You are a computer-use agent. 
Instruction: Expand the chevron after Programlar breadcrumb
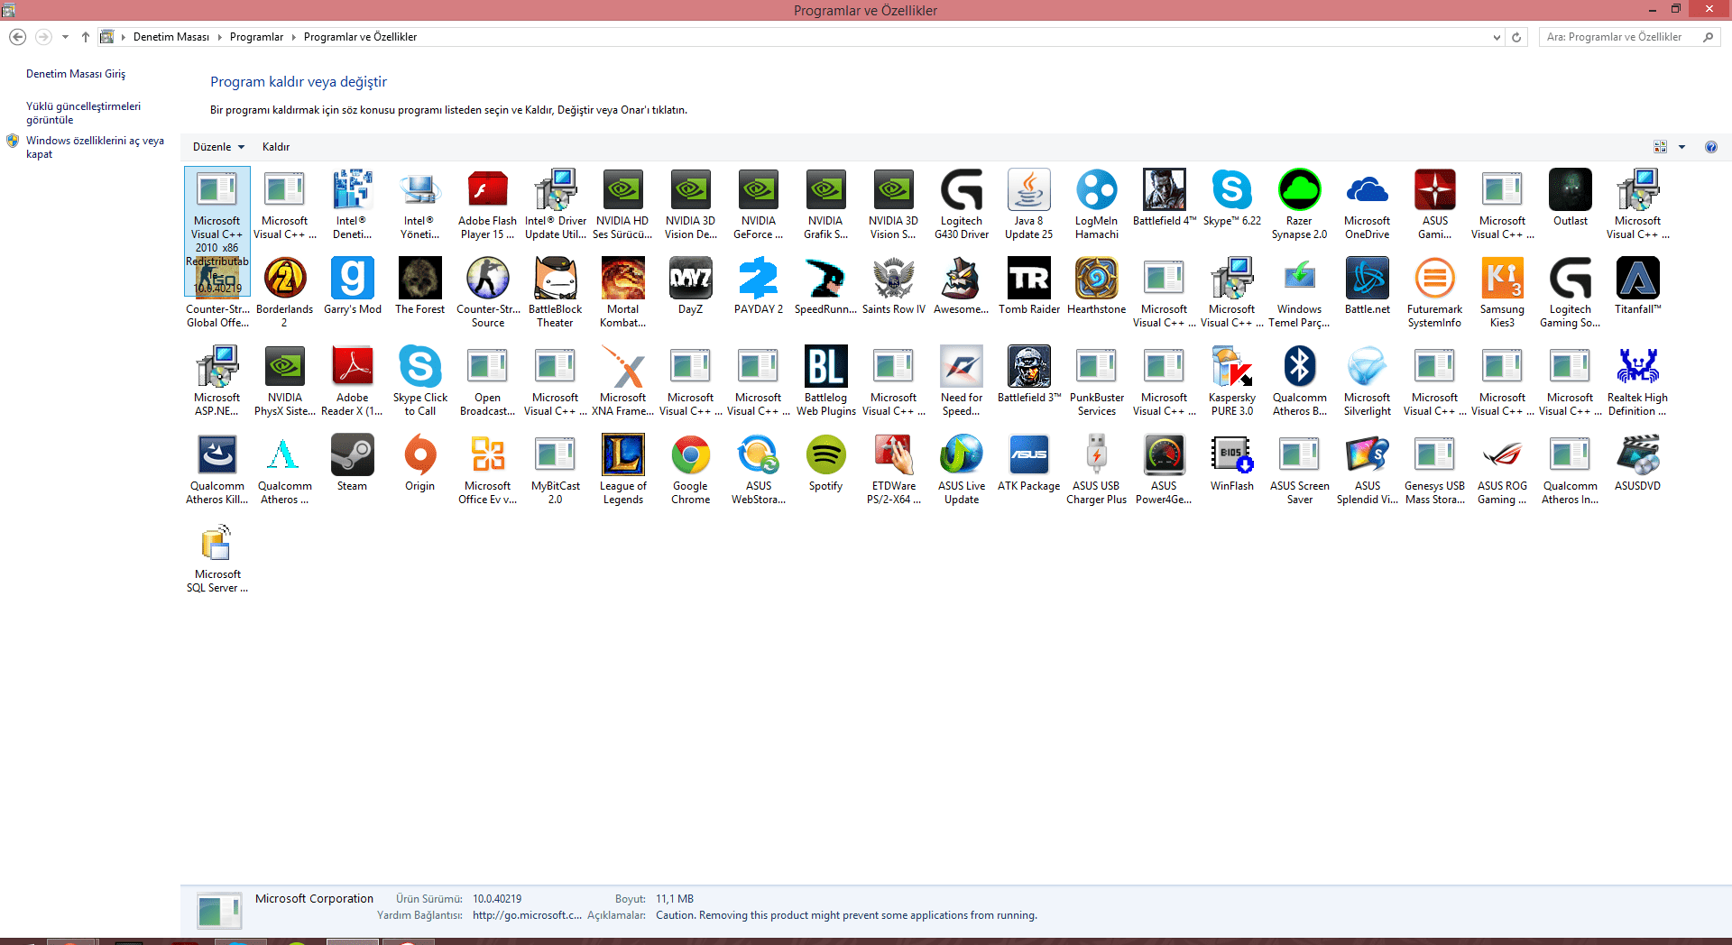[293, 37]
